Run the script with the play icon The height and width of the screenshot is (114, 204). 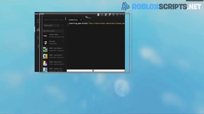pyautogui.click(x=113, y=15)
